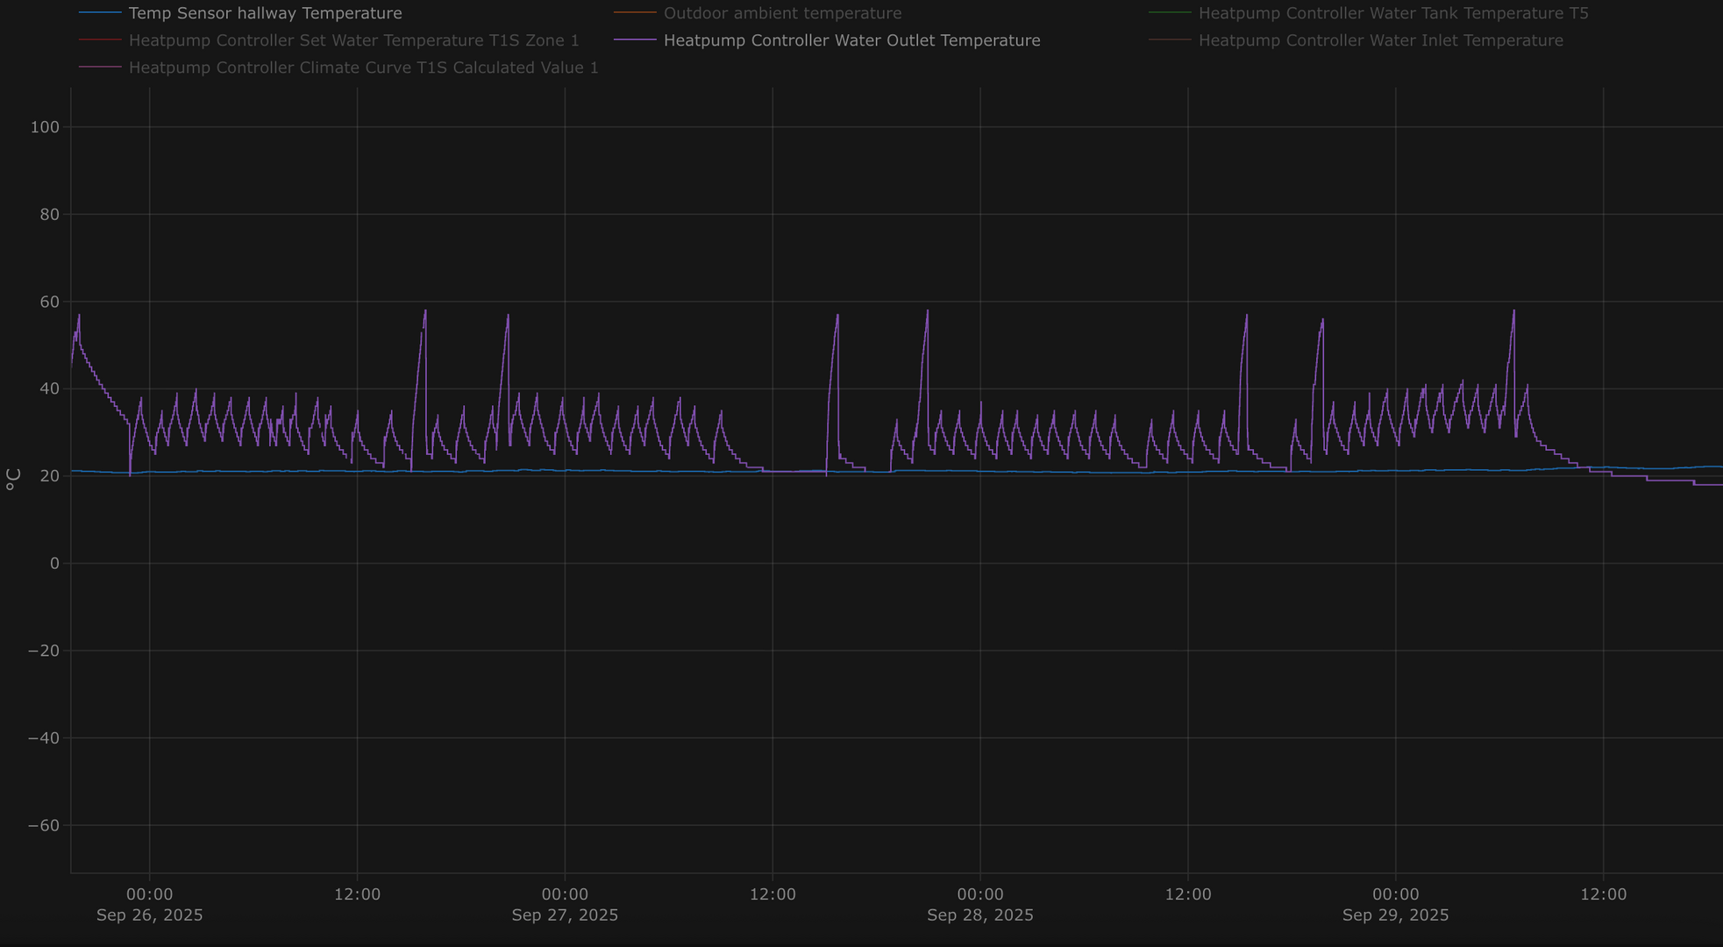Click the −60 y-axis tick label
Screen dimensions: 1723x947
point(44,825)
